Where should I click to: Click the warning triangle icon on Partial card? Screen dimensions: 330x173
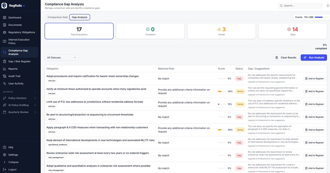pyautogui.click(x=219, y=29)
